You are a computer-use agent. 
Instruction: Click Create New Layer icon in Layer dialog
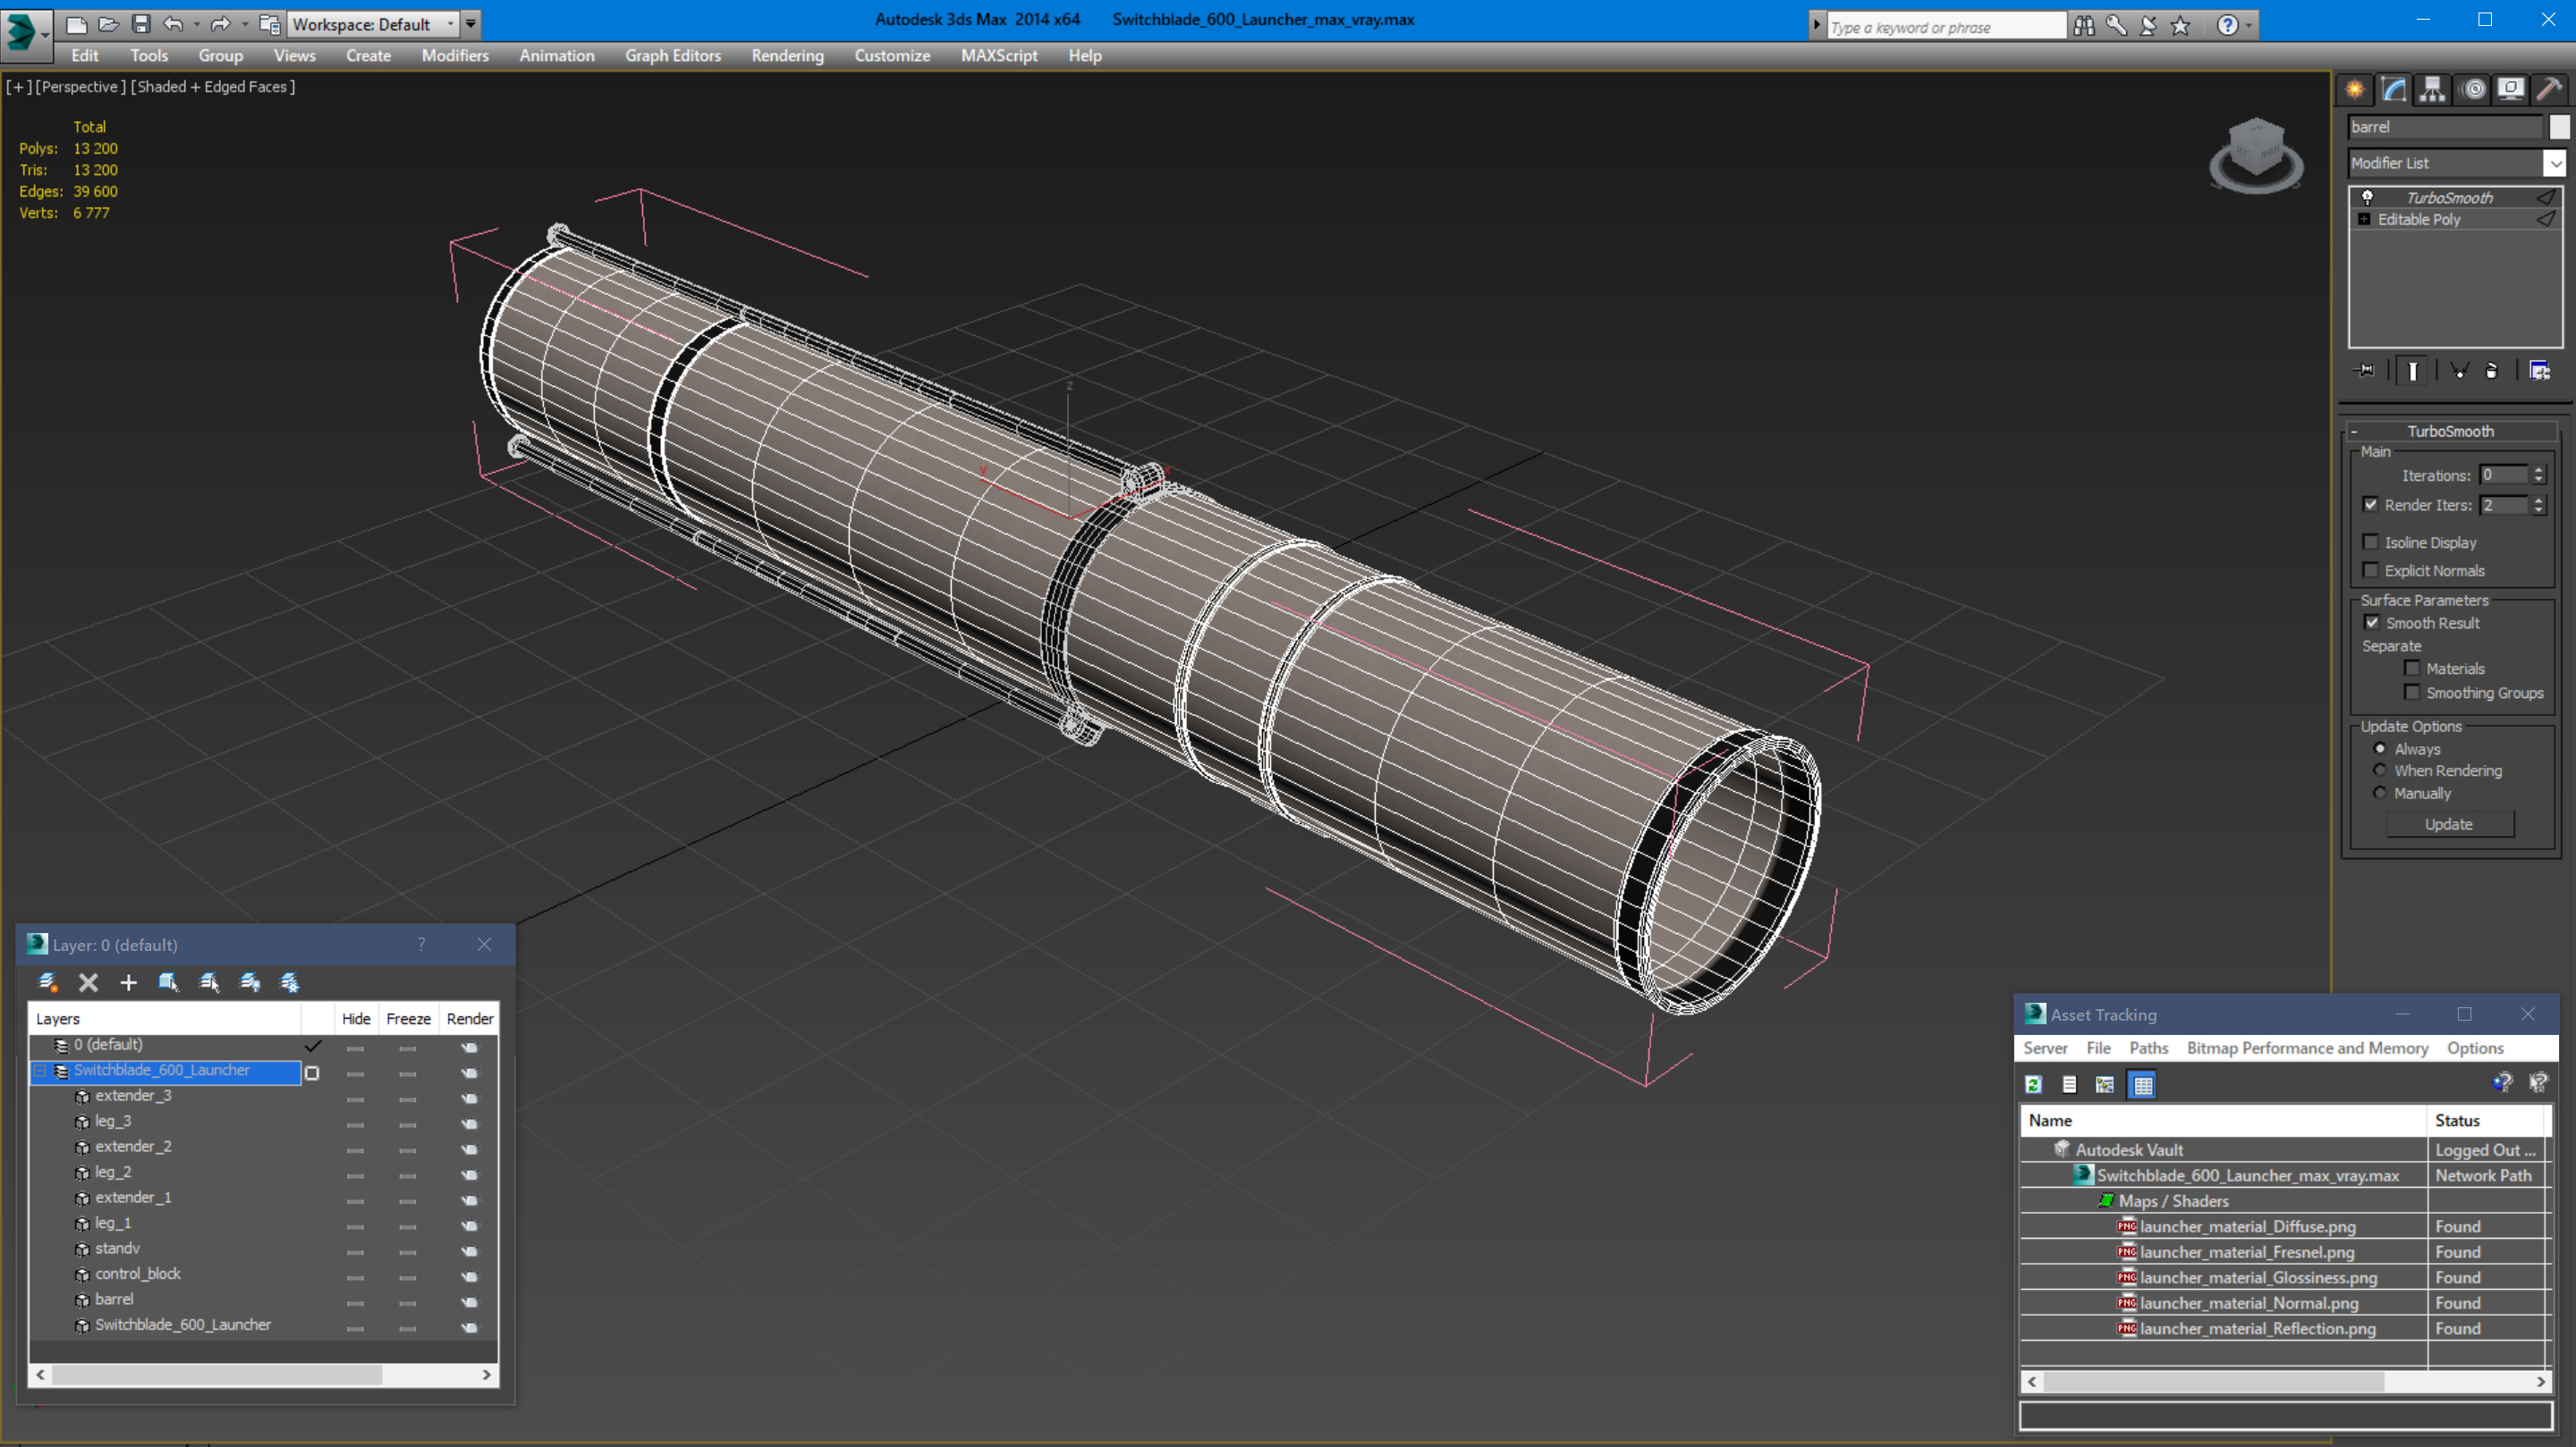point(48,982)
